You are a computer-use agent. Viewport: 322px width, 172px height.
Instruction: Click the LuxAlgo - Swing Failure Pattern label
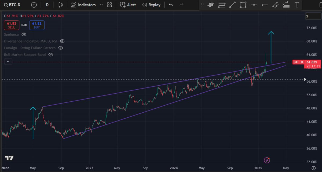(30, 48)
